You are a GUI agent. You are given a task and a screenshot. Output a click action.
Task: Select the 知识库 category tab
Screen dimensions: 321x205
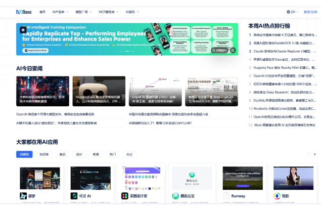pos(44,154)
